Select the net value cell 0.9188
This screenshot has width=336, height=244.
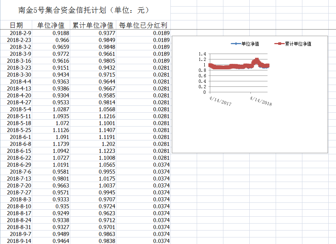[x=51, y=33]
